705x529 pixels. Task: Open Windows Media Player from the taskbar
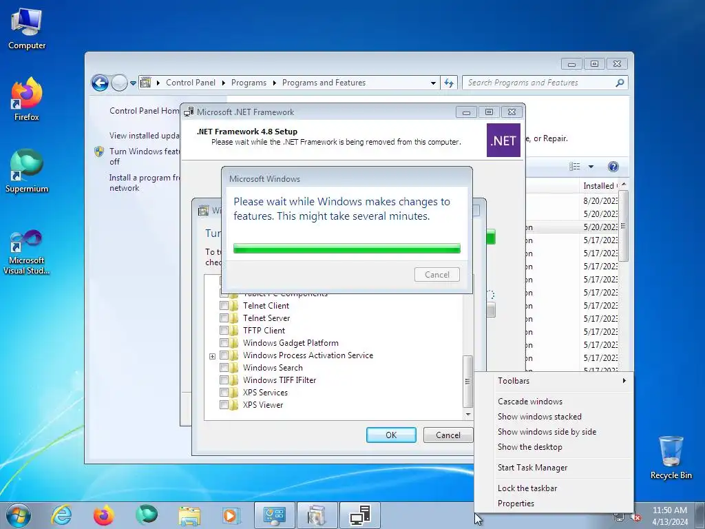tap(231, 515)
